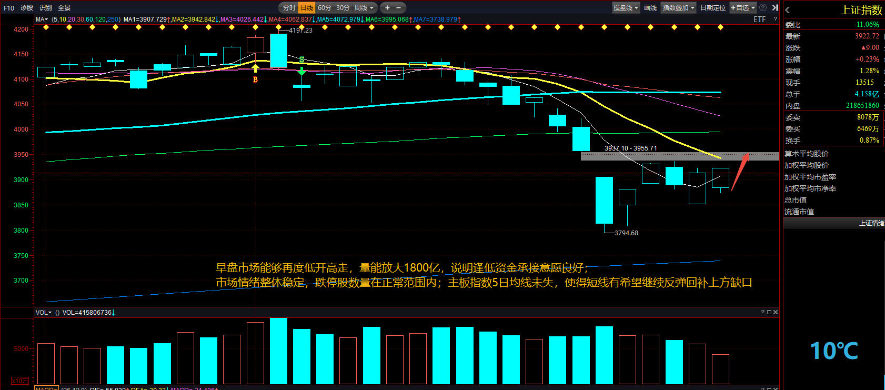Switch to 日线 daily chart period
This screenshot has width=885, height=390.
(306, 7)
